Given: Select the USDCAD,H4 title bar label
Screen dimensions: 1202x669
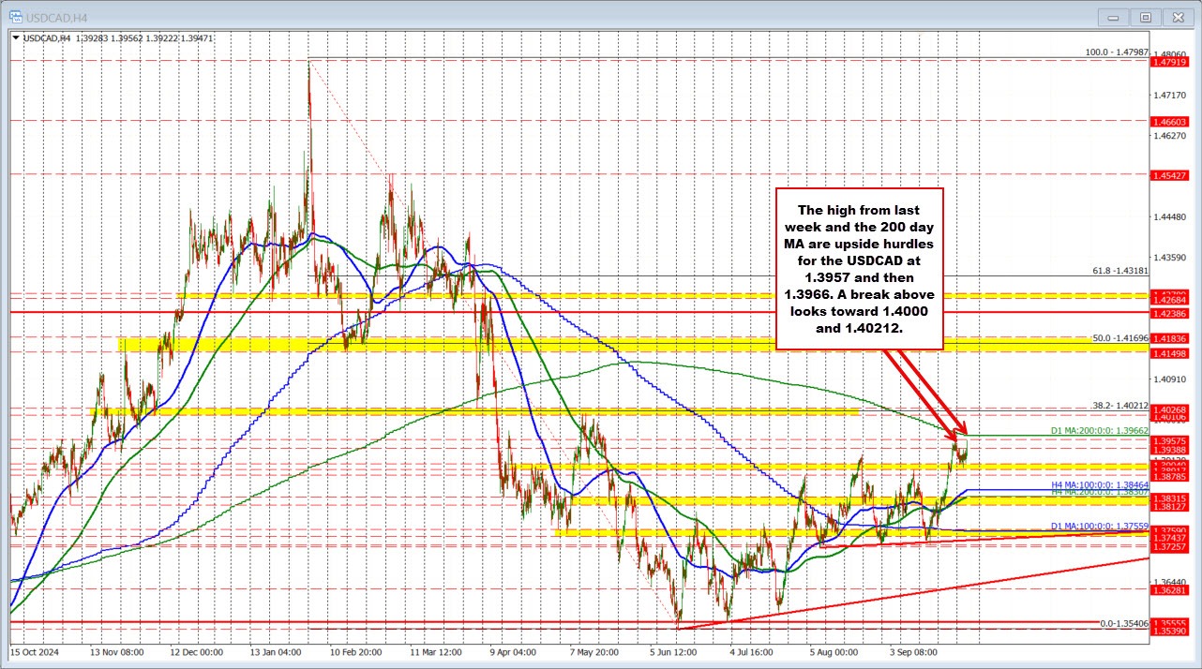Looking at the screenshot, I should pyautogui.click(x=58, y=17).
